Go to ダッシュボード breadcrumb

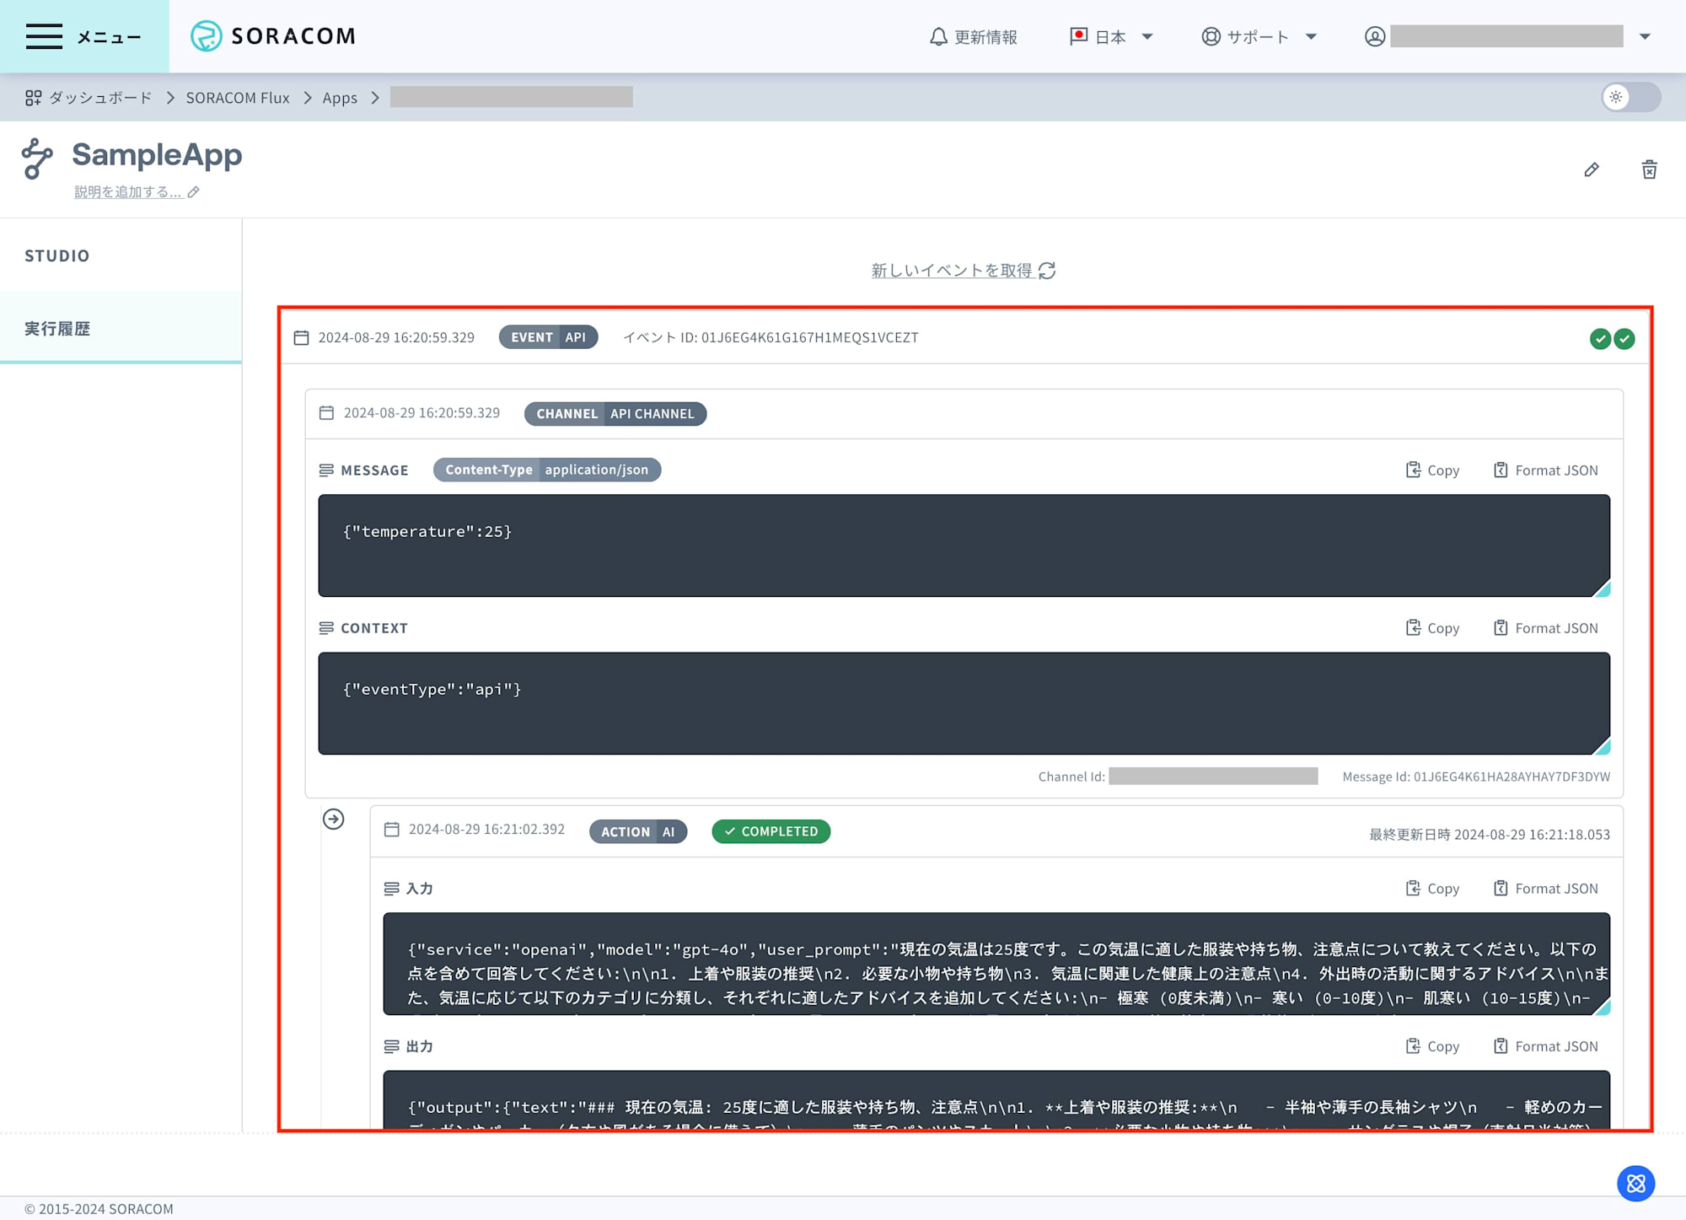(100, 98)
